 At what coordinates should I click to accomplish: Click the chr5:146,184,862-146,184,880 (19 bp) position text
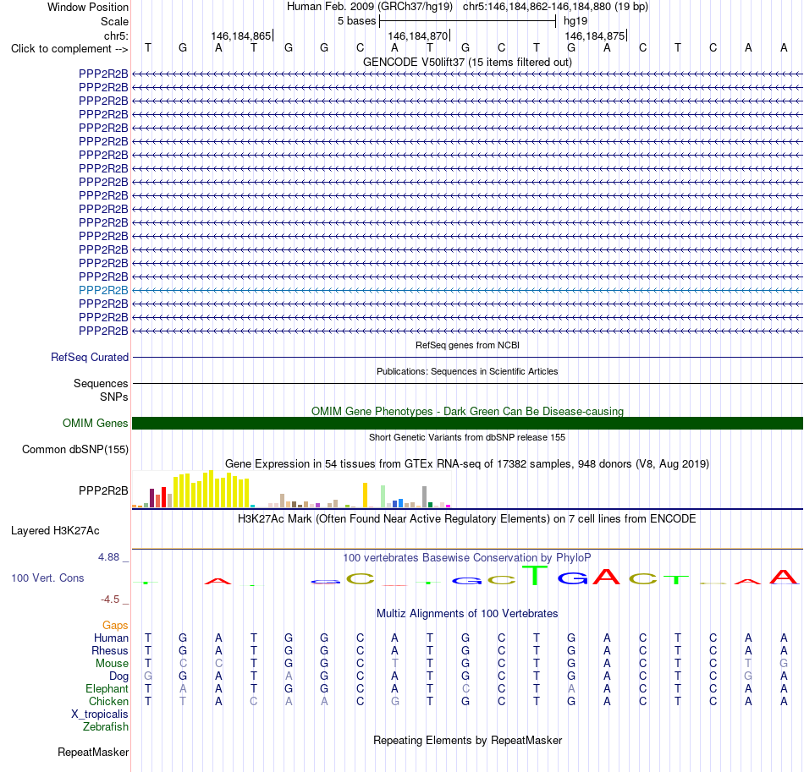coord(555,7)
